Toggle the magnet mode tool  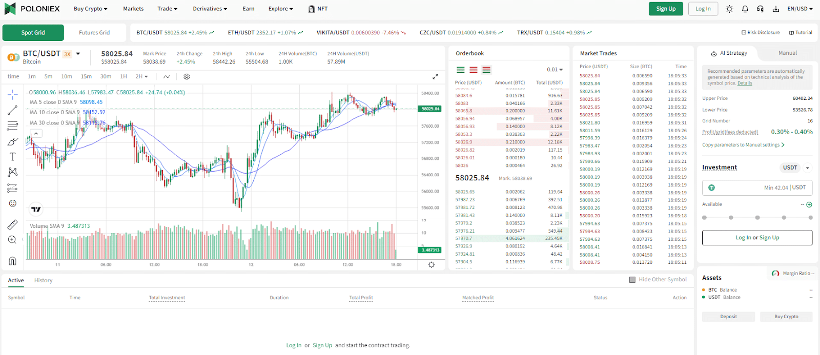click(x=13, y=261)
